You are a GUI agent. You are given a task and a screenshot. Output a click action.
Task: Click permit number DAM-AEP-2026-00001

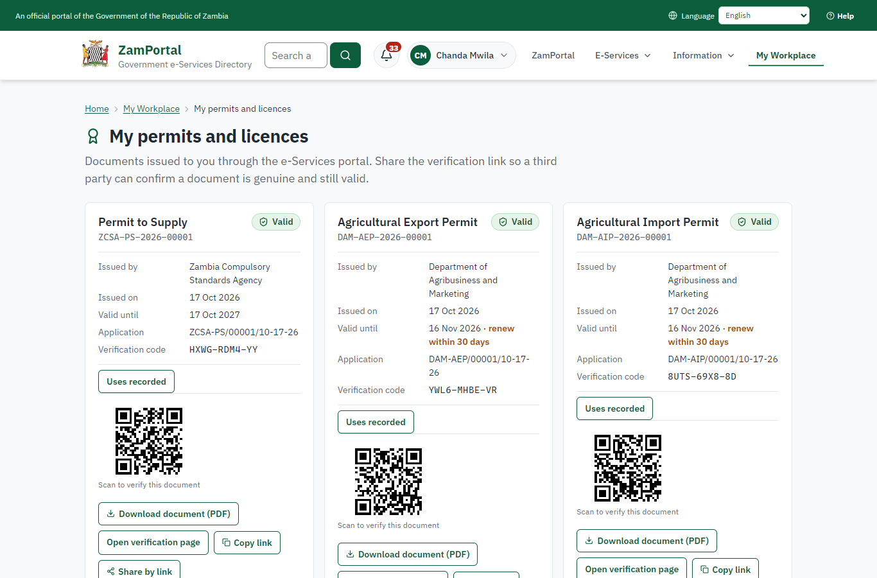tap(385, 237)
